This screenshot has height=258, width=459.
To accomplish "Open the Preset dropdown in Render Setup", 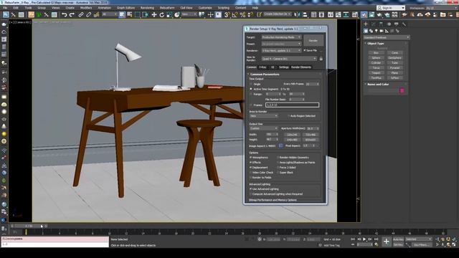I will point(281,44).
